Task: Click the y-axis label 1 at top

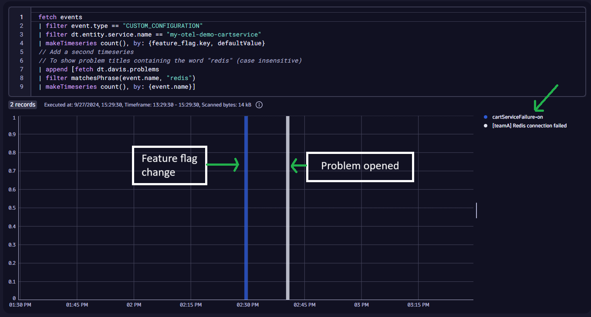Action: tap(14, 117)
